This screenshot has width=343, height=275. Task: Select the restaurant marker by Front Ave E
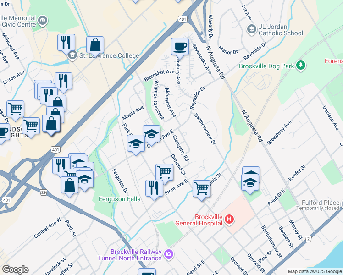[x=154, y=190]
